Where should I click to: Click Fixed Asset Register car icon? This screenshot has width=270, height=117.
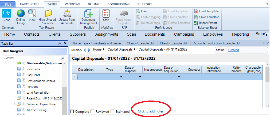click(x=124, y=13)
